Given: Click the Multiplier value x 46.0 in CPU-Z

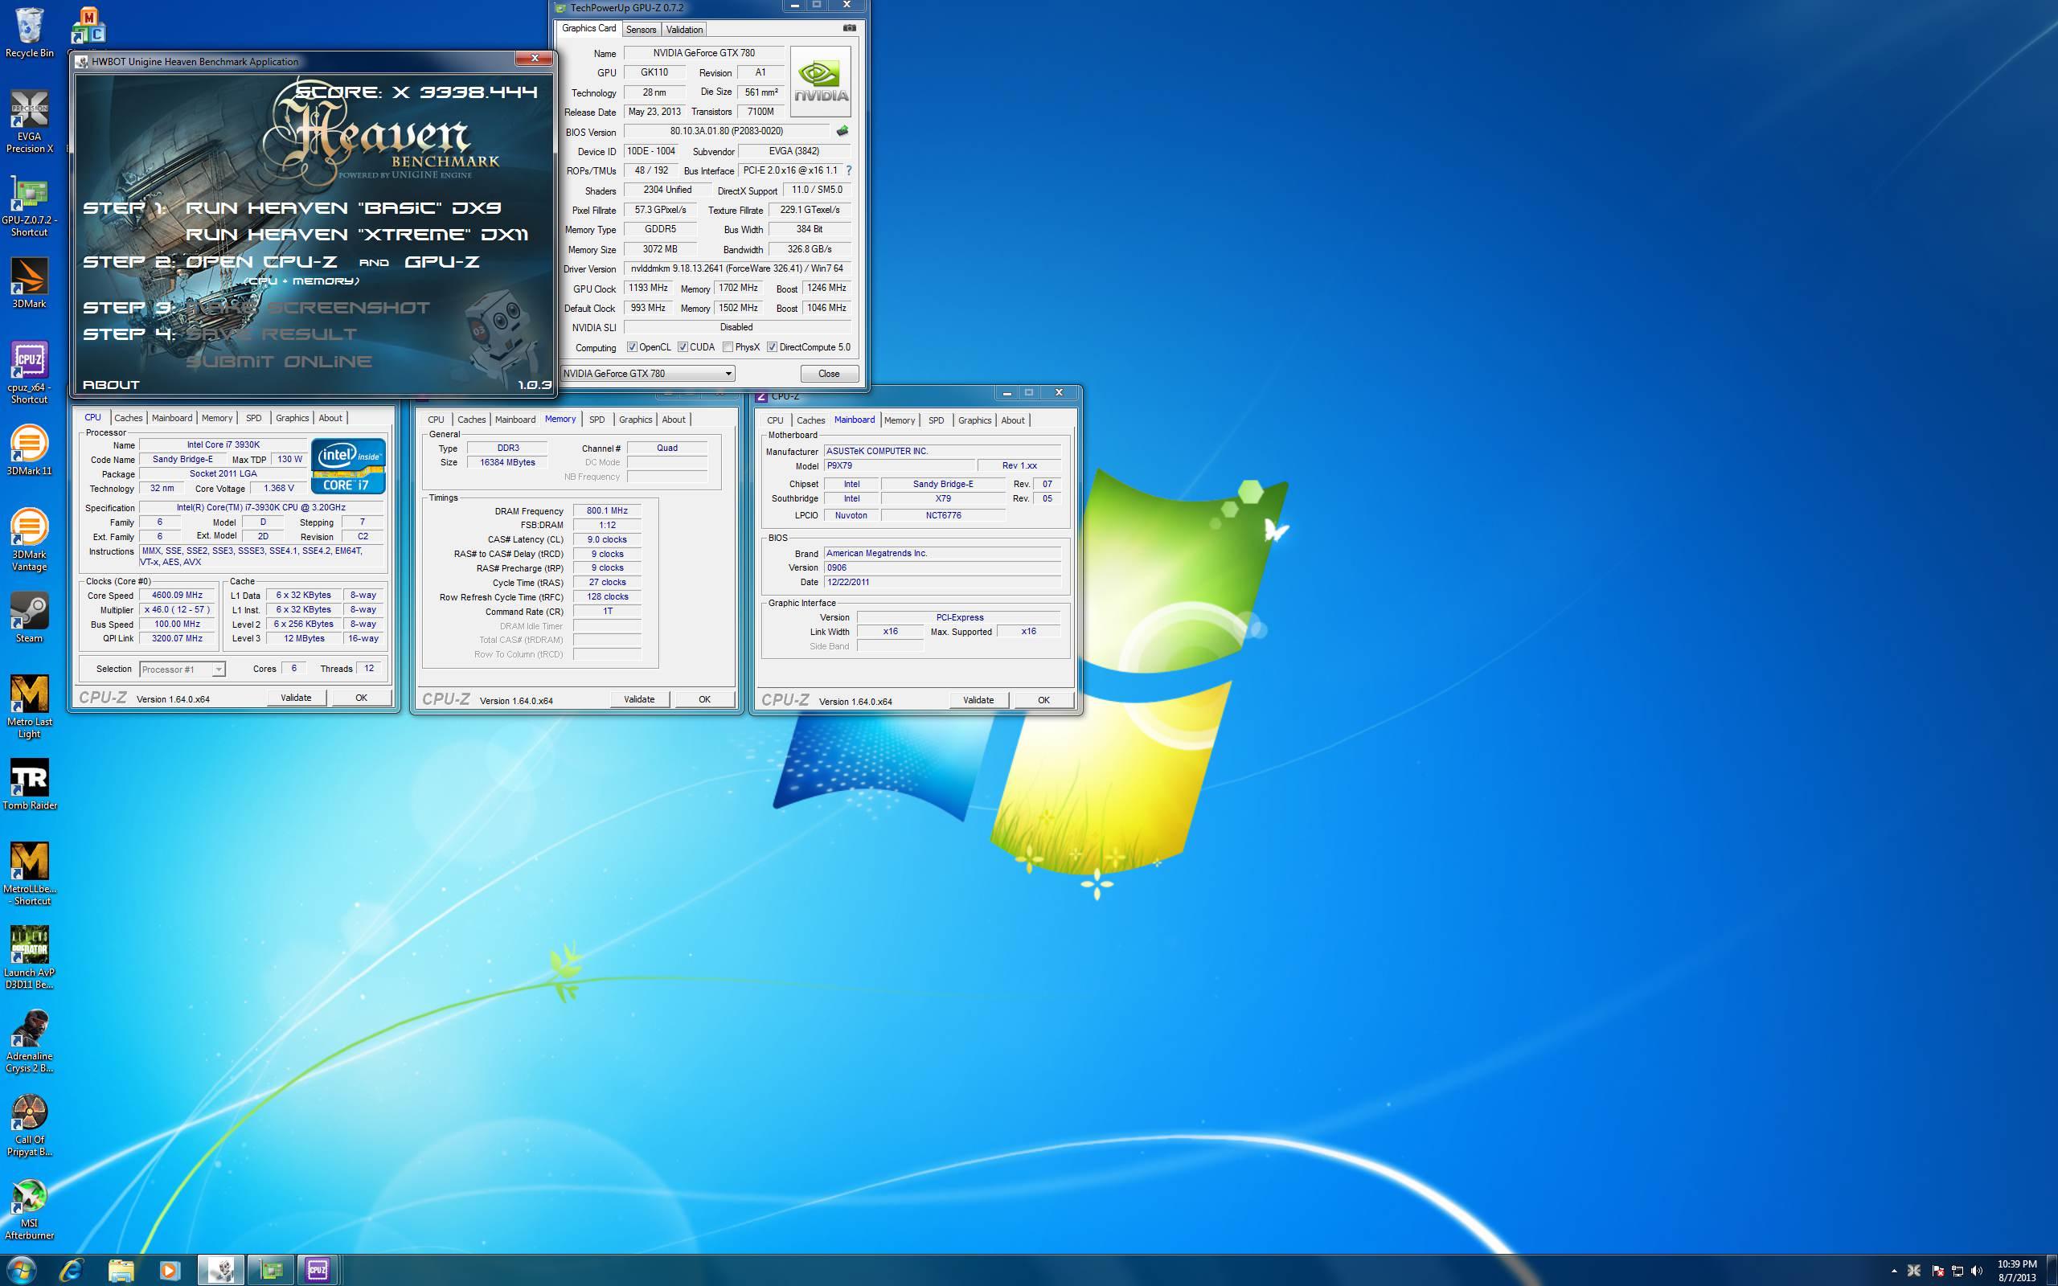Looking at the screenshot, I should tap(177, 610).
